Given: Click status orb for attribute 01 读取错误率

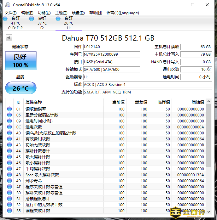Looking at the screenshot, I should click(x=9, y=109).
